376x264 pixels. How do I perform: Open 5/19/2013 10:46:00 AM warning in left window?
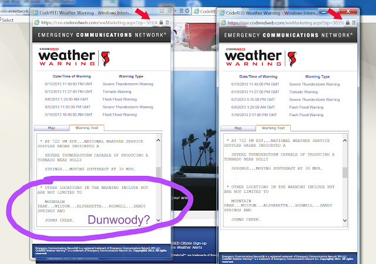click(x=69, y=115)
